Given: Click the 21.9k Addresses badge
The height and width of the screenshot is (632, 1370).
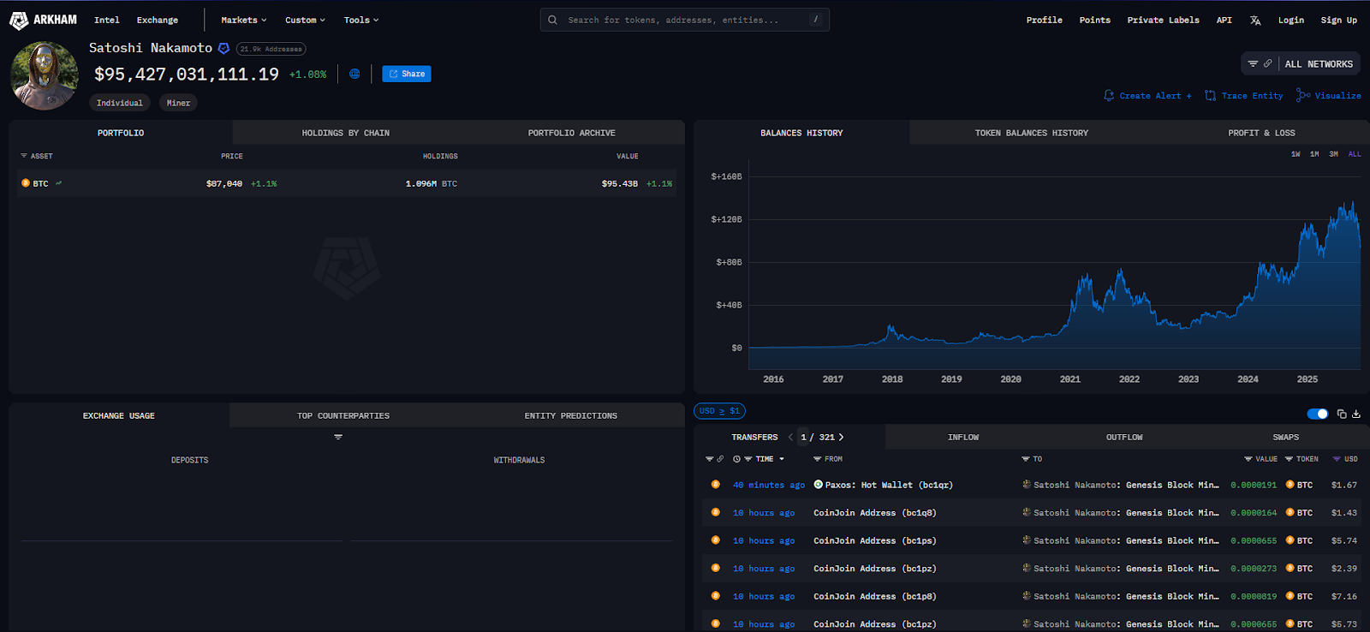Looking at the screenshot, I should (x=271, y=49).
